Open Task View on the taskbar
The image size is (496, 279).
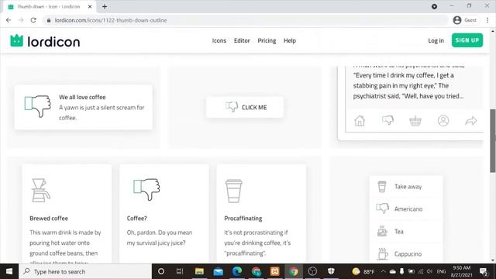pos(180,271)
